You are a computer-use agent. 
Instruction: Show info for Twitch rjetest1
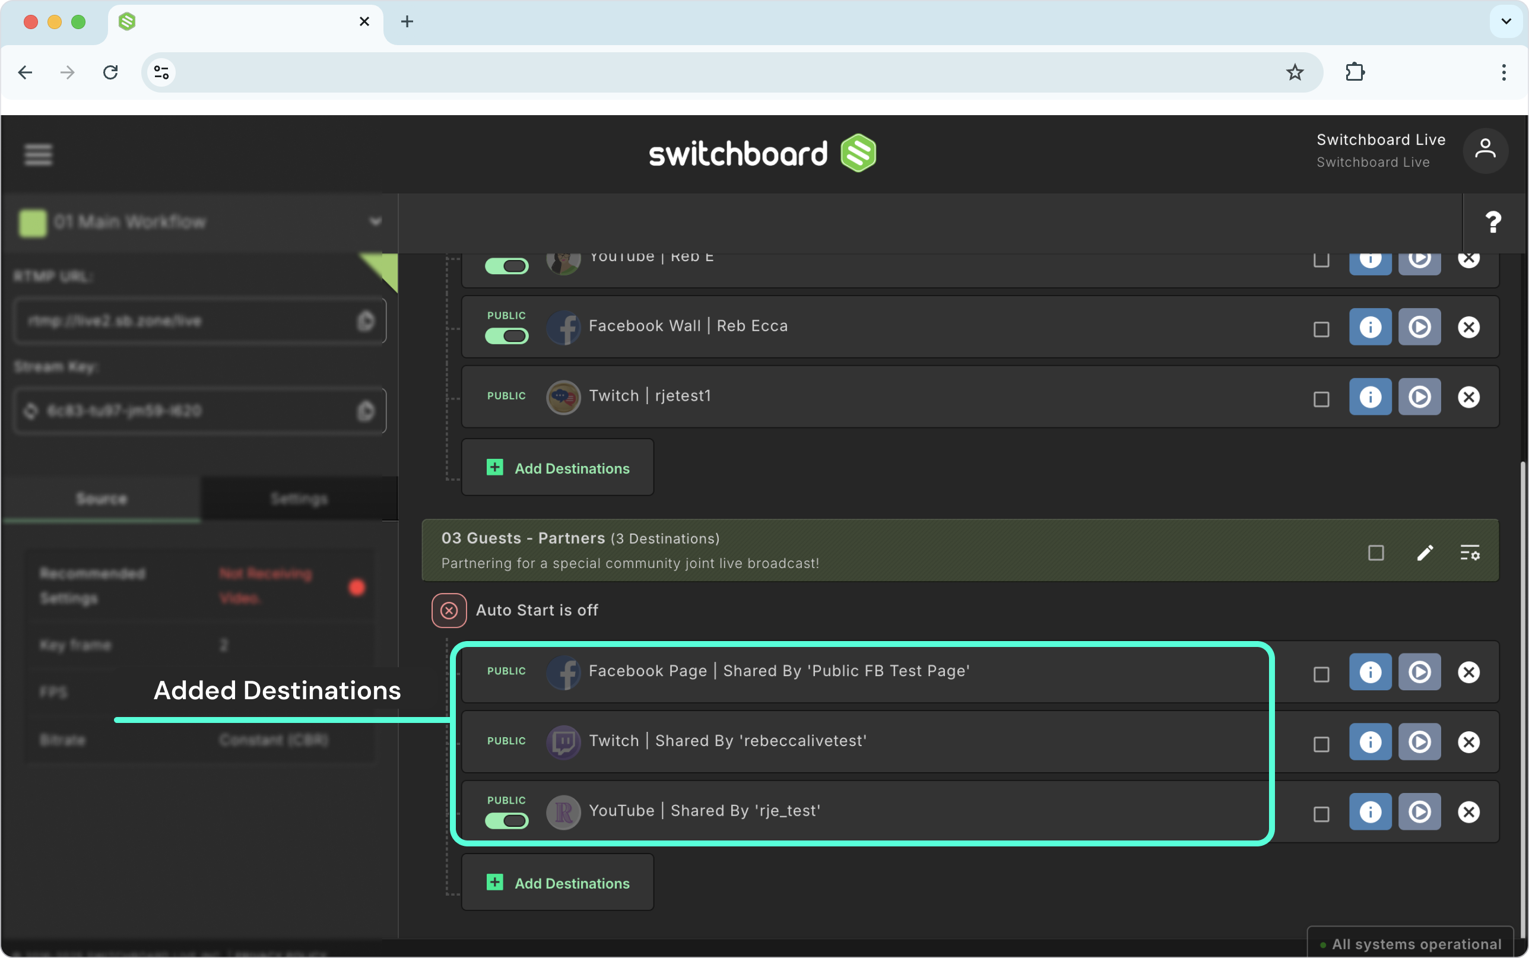coord(1370,396)
